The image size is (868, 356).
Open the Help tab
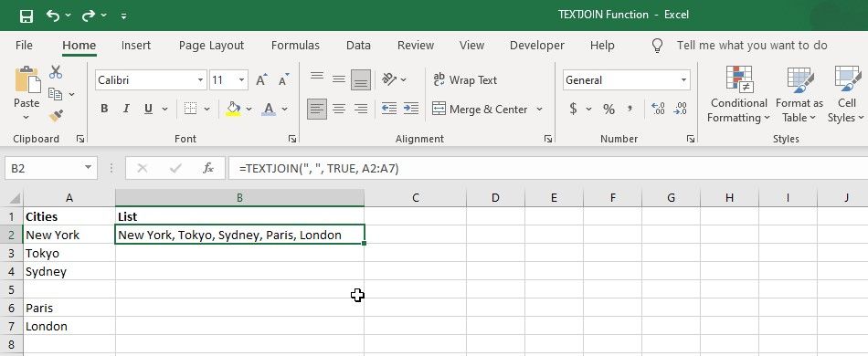(x=602, y=46)
